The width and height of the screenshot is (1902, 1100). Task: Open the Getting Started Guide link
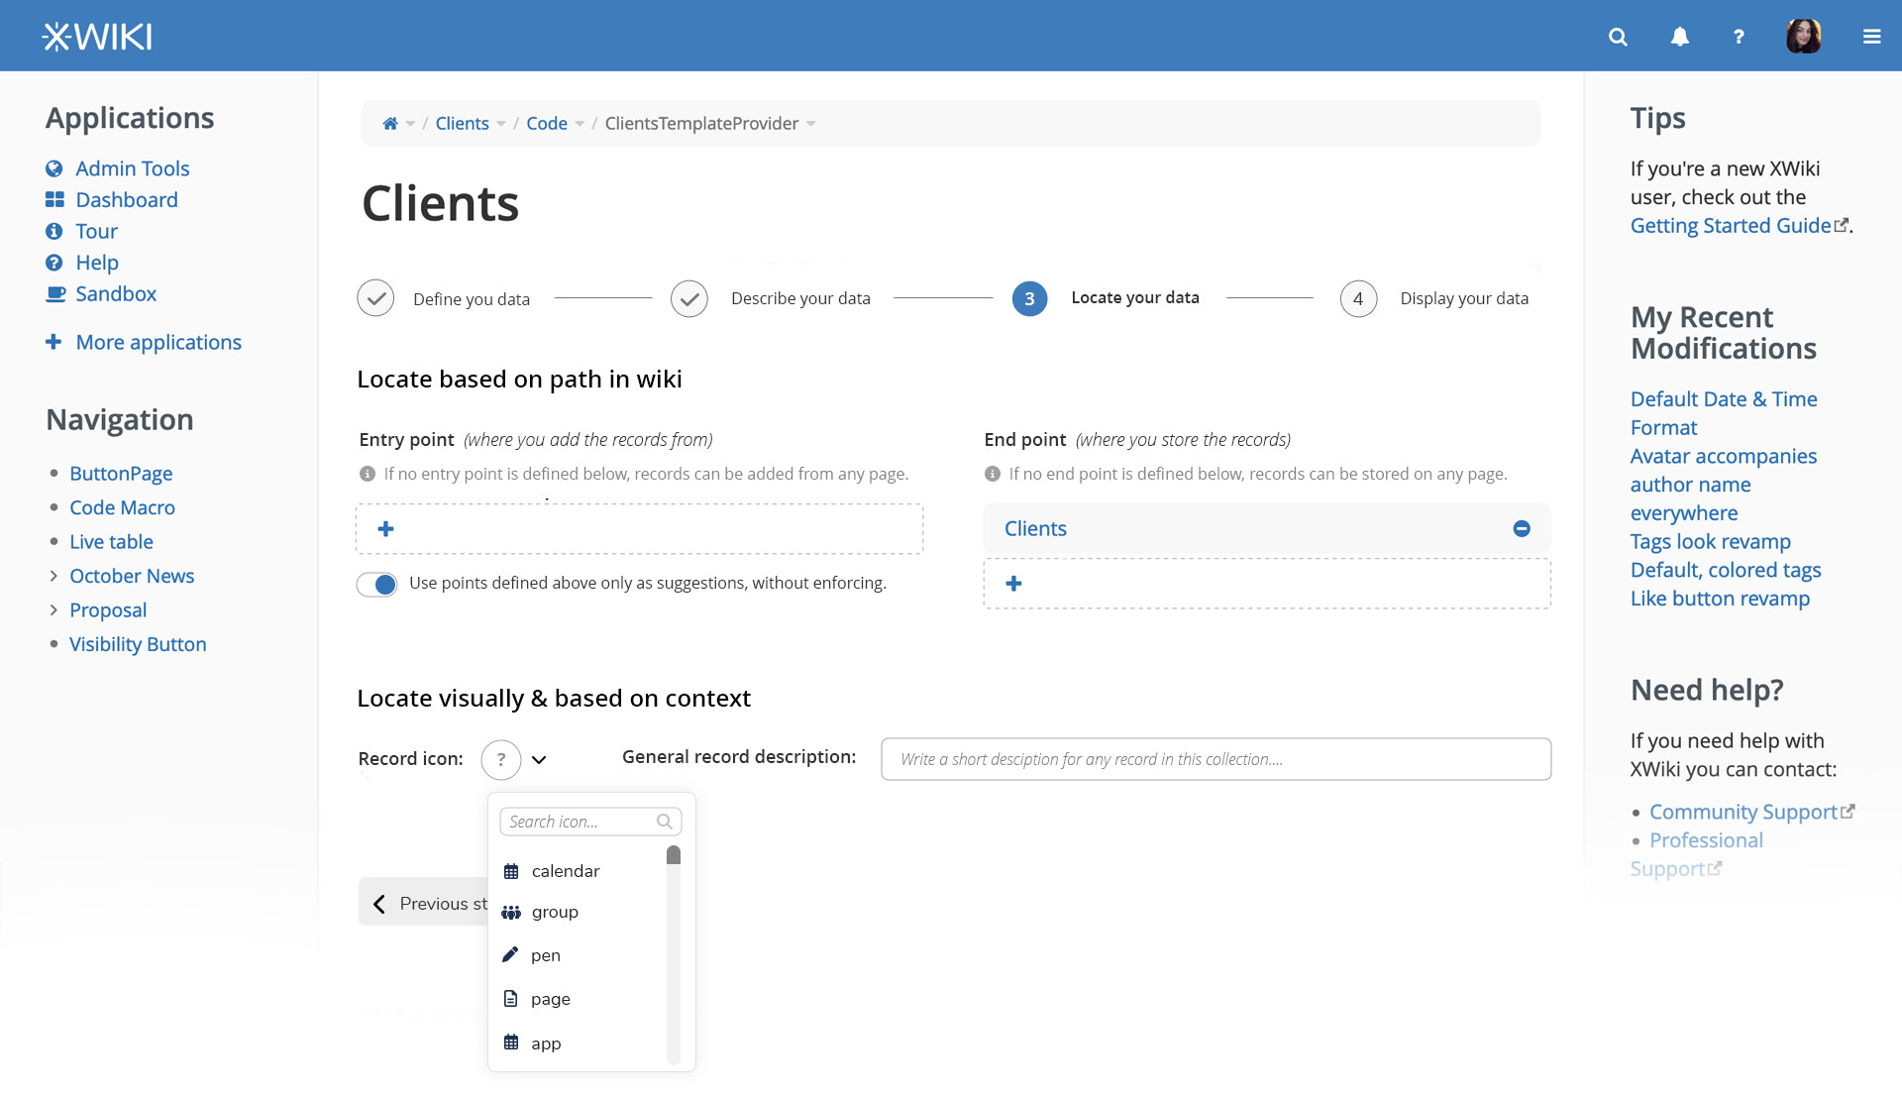pos(1730,226)
